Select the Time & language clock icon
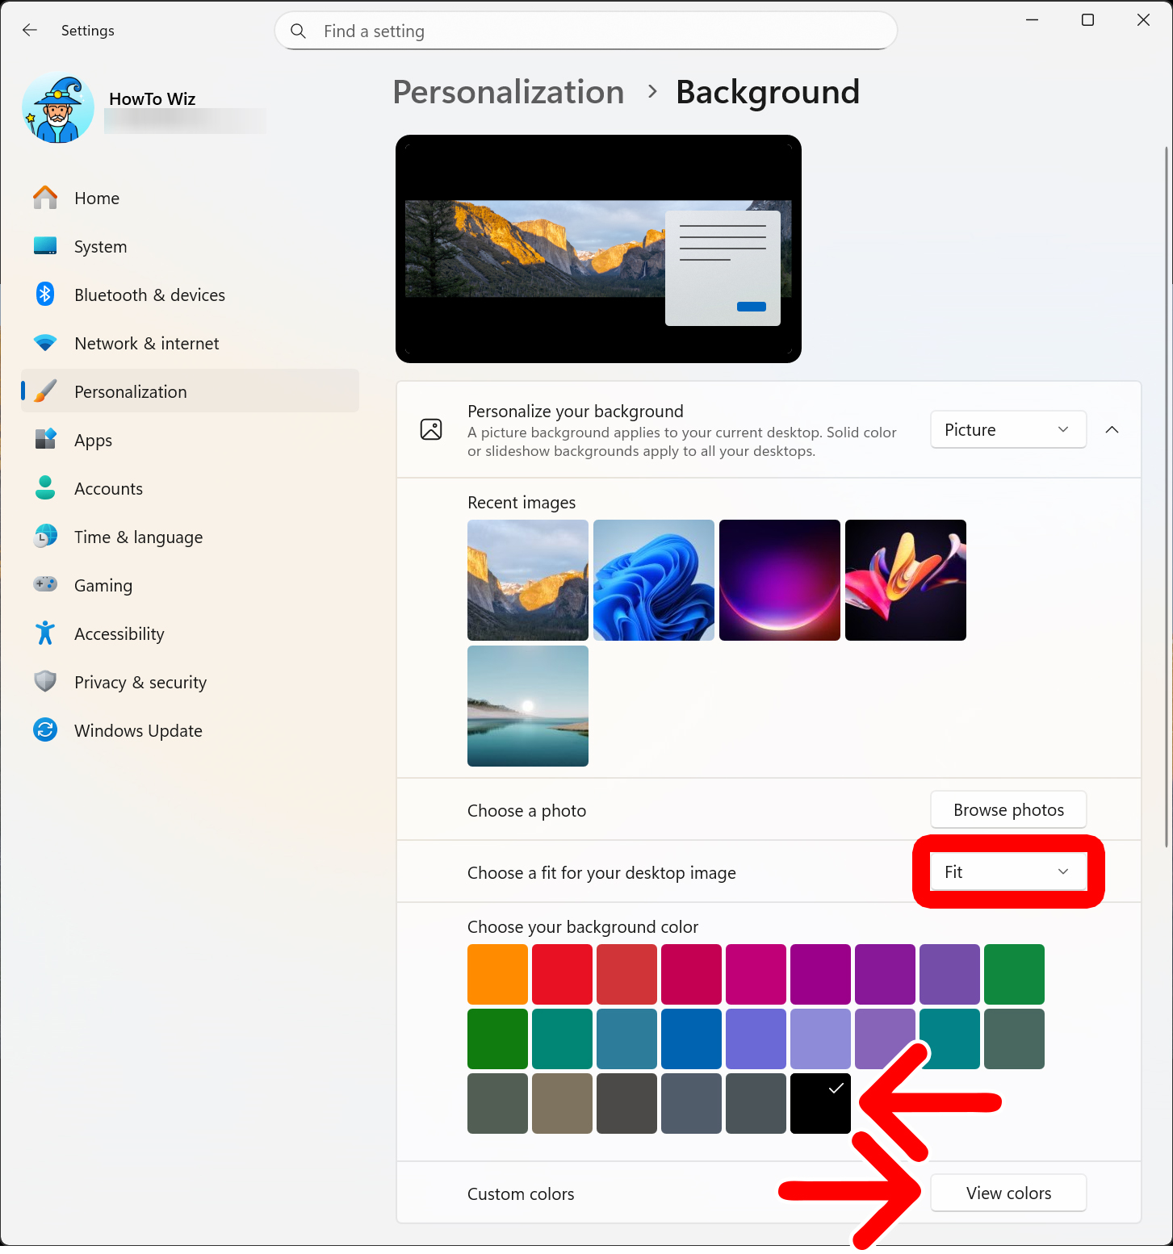 (45, 537)
